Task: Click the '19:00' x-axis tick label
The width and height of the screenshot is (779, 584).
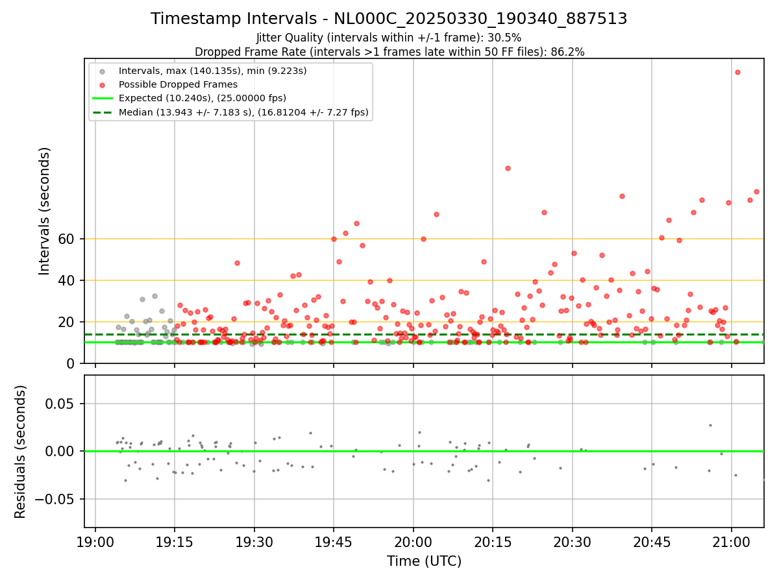Action: click(x=95, y=542)
